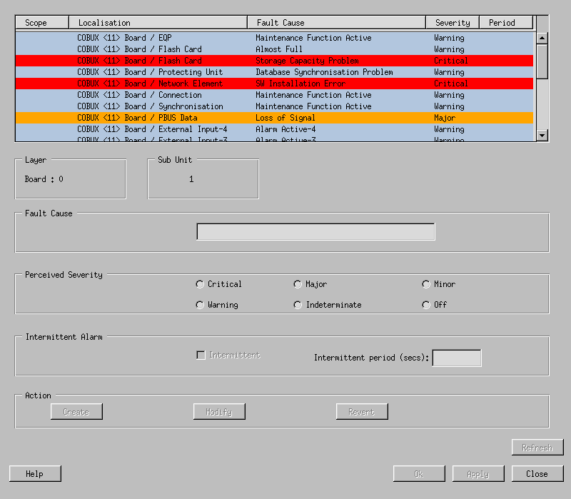Click the Intermittent period seconds field

[457, 358]
